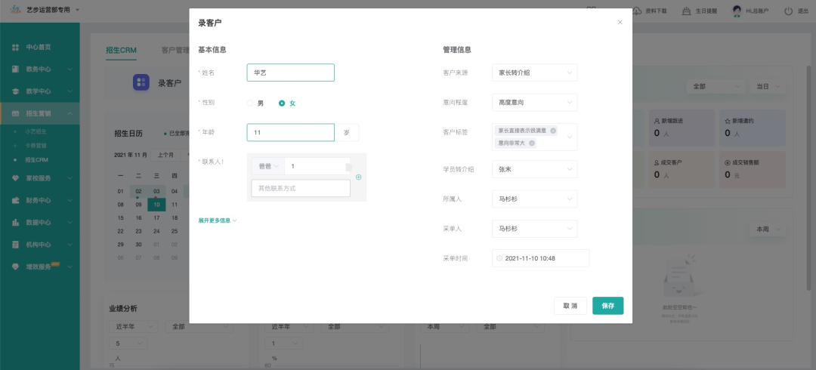Select the 女 gender radio button
The height and width of the screenshot is (370, 816).
click(282, 103)
